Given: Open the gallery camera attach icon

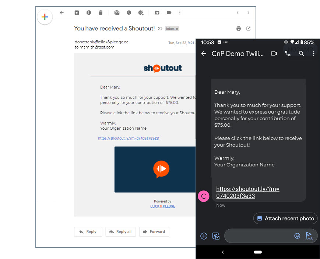Looking at the screenshot, I should [x=216, y=236].
